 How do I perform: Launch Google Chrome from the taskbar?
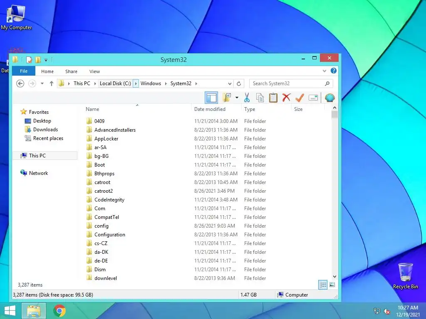pyautogui.click(x=59, y=311)
